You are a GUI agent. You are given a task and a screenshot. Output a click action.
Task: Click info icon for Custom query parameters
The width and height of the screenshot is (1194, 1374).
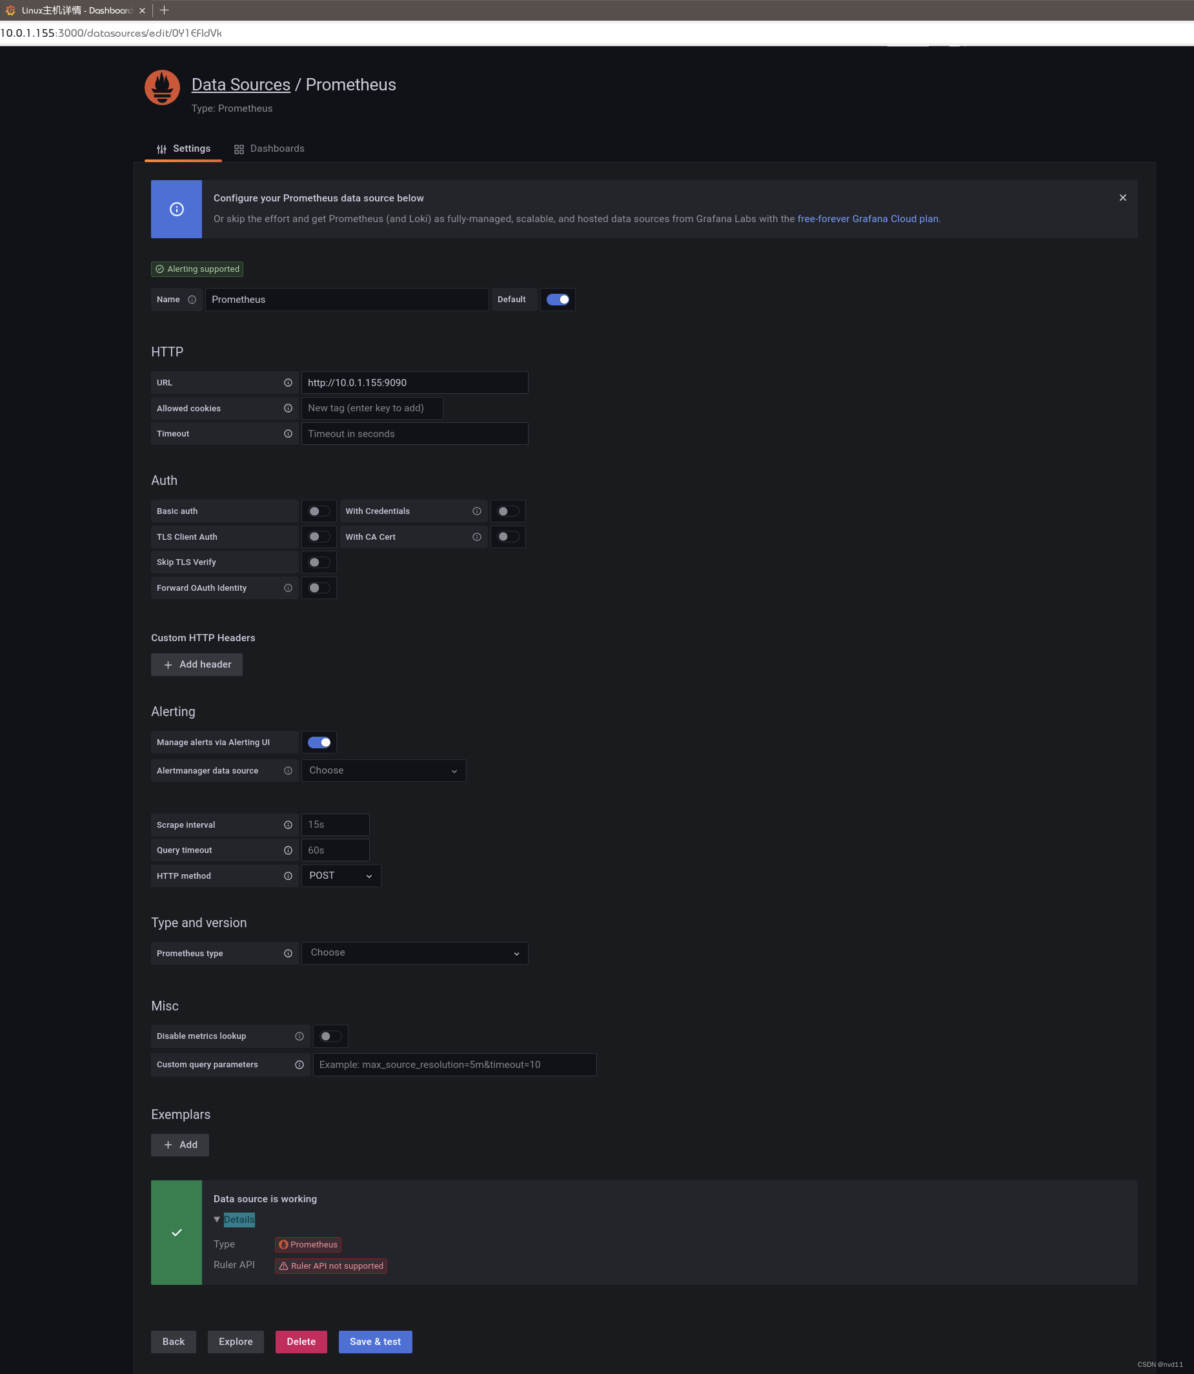pyautogui.click(x=299, y=1065)
